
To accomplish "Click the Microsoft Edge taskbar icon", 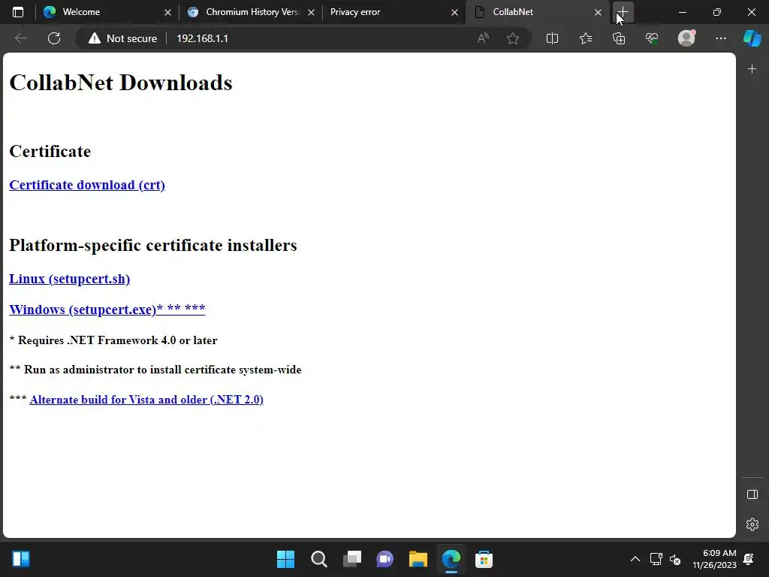I will pos(451,559).
